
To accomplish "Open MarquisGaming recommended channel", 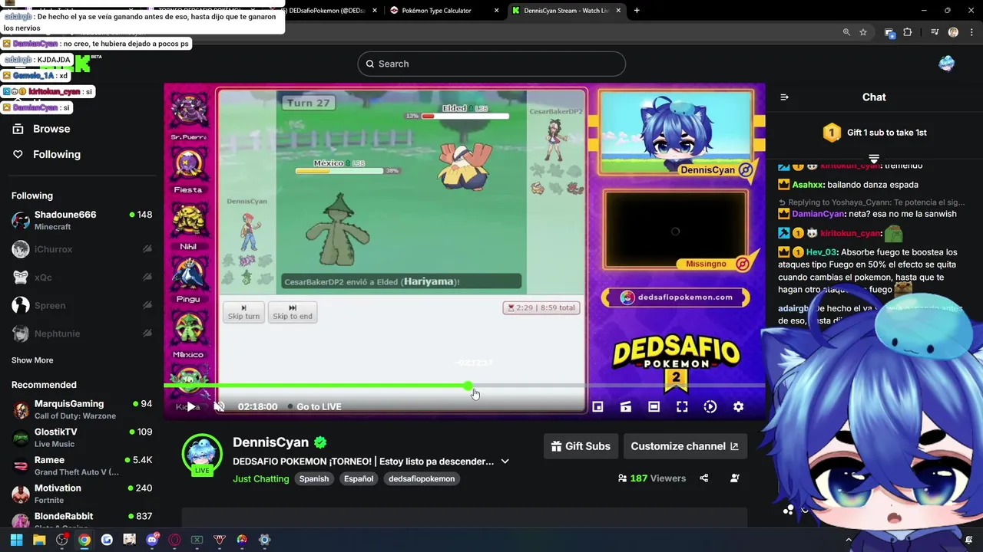I will [81, 409].
